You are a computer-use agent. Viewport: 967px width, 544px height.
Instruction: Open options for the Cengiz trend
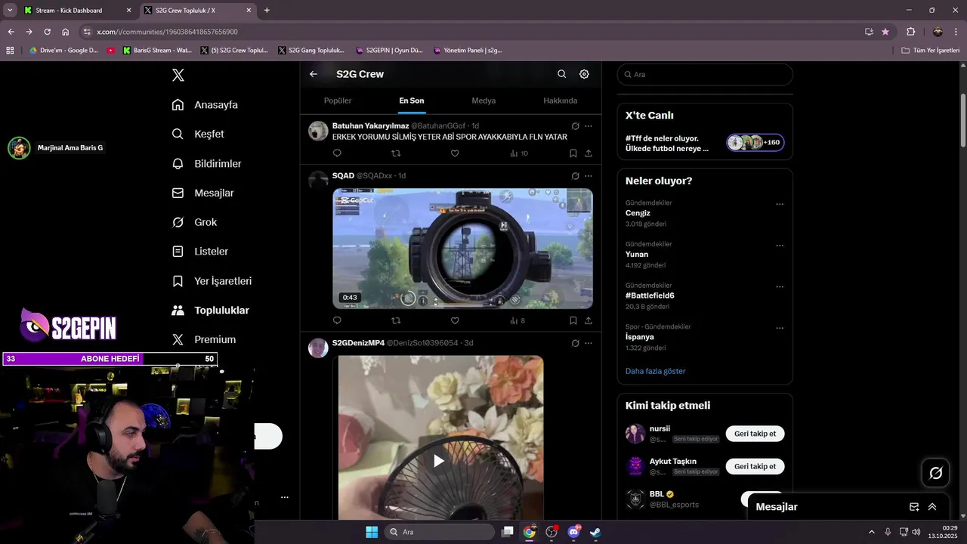[x=780, y=204]
